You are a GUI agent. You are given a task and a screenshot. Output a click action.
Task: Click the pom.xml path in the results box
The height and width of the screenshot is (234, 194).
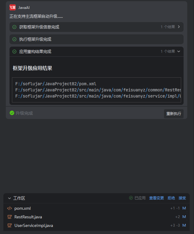[x=56, y=84]
